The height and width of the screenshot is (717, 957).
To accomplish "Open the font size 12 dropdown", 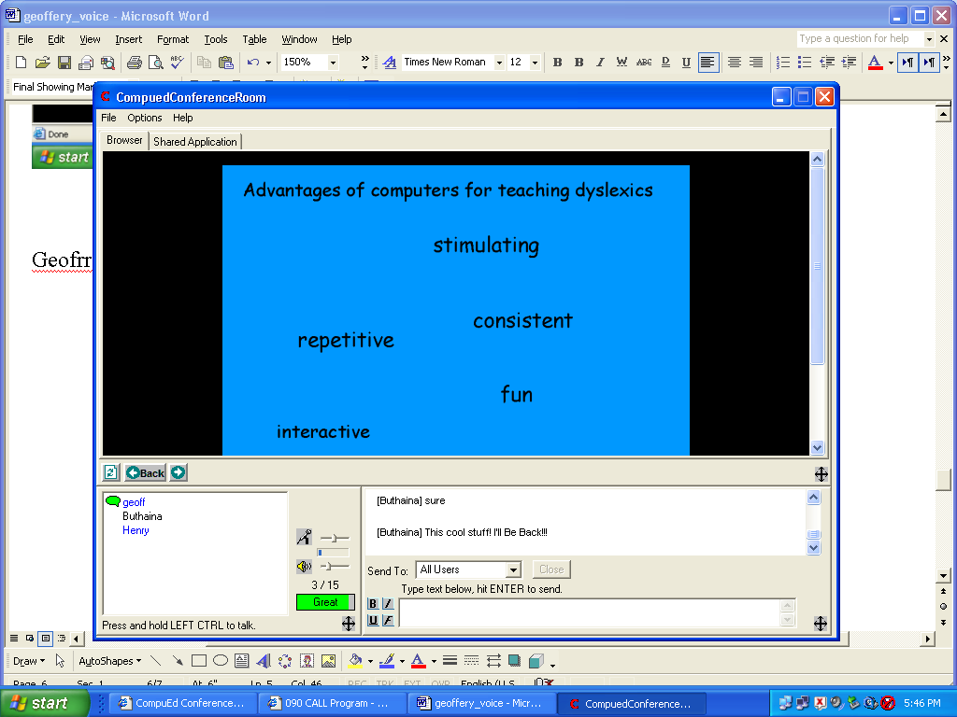I will pos(535,63).
